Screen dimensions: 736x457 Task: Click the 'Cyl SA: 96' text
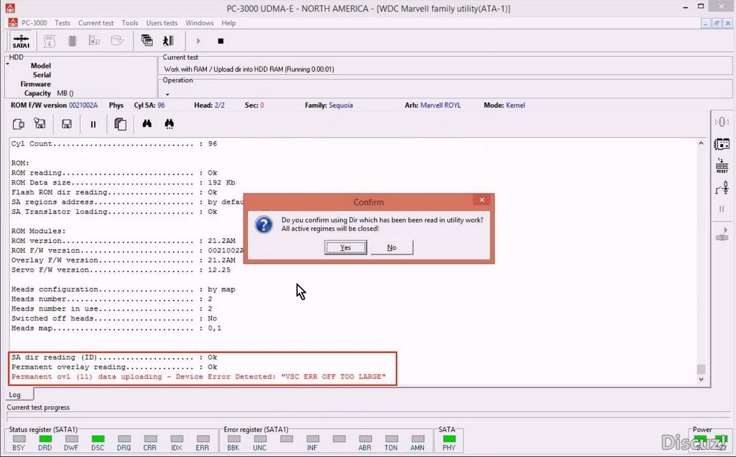coord(149,105)
